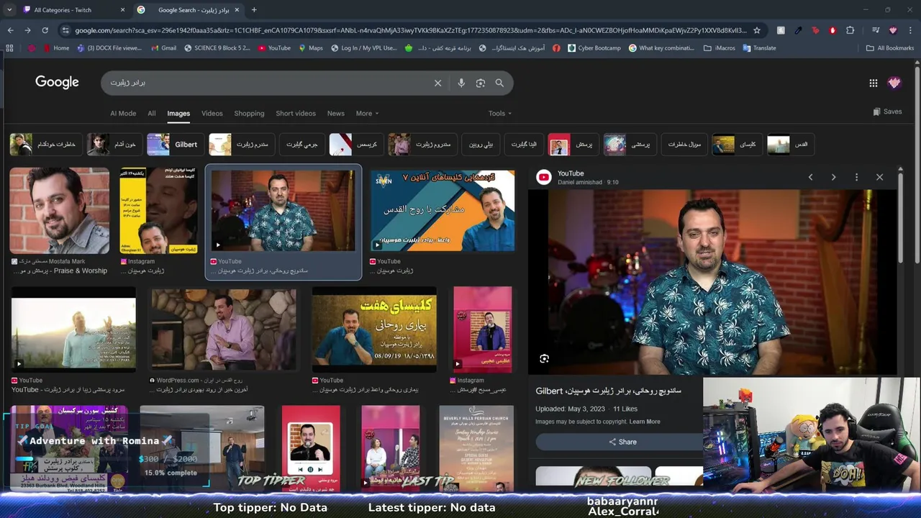Reload the current page
The height and width of the screenshot is (518, 921).
pos(45,30)
